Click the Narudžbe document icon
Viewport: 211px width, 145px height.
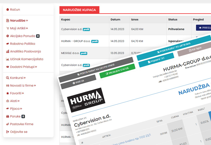point(8,21)
